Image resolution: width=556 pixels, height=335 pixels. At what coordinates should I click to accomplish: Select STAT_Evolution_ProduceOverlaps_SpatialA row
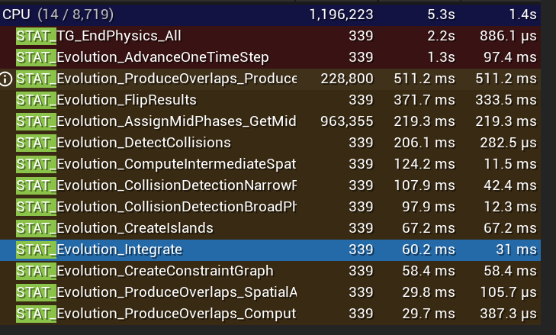coord(270,292)
